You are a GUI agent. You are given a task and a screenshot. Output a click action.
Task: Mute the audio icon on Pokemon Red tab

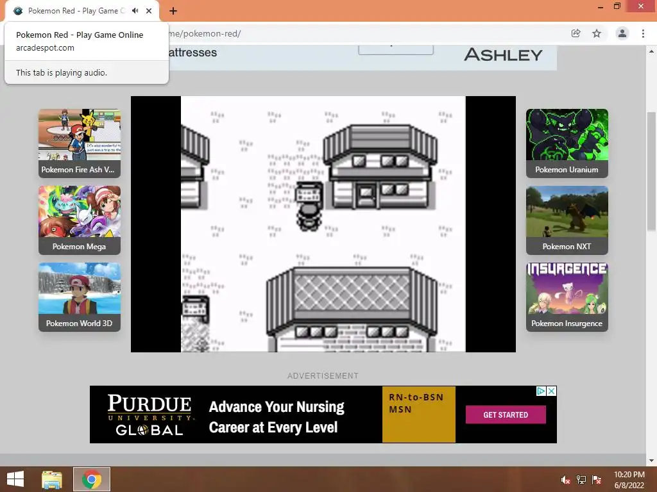point(135,11)
